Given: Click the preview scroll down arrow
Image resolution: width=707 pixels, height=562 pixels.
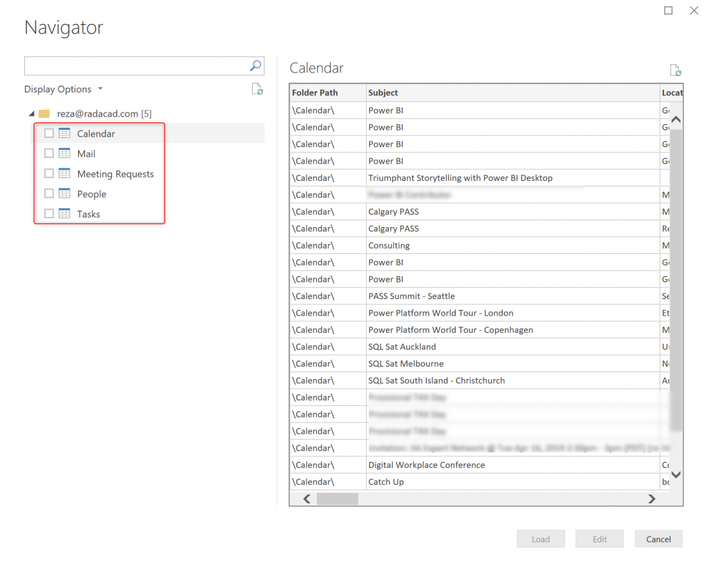Looking at the screenshot, I should tap(676, 474).
